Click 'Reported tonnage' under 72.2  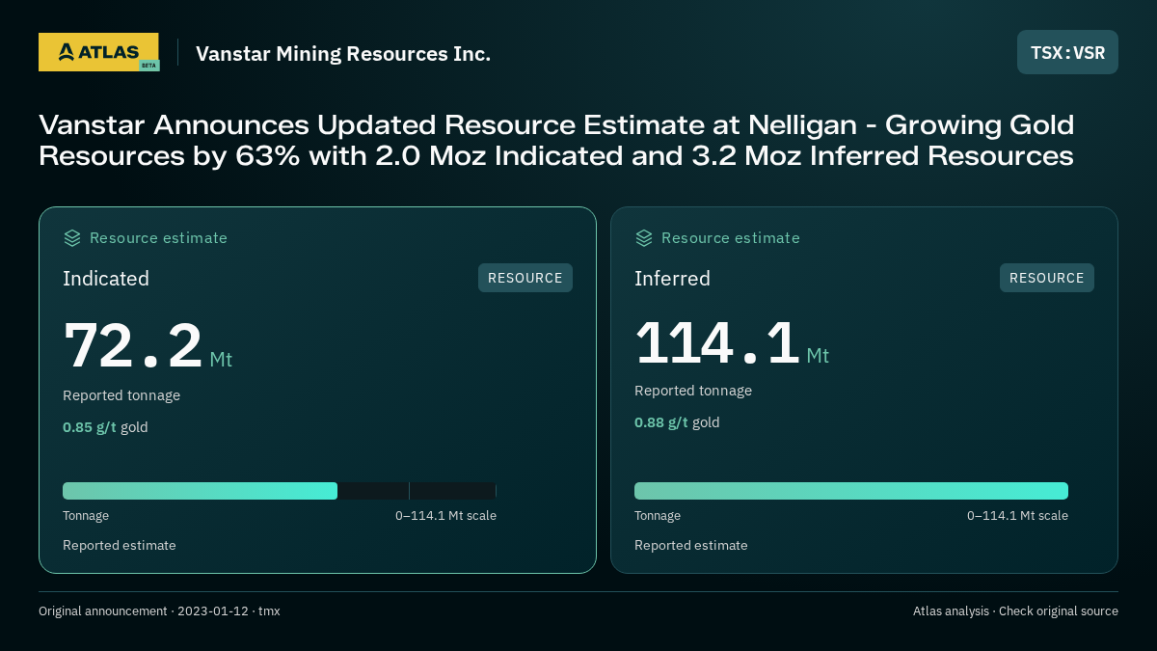click(121, 395)
